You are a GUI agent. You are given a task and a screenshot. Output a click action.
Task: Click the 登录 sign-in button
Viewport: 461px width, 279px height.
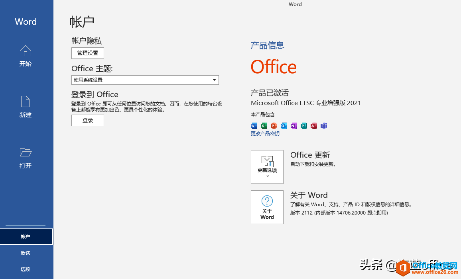pos(88,120)
